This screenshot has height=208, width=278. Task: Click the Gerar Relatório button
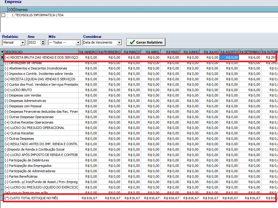click(x=146, y=42)
